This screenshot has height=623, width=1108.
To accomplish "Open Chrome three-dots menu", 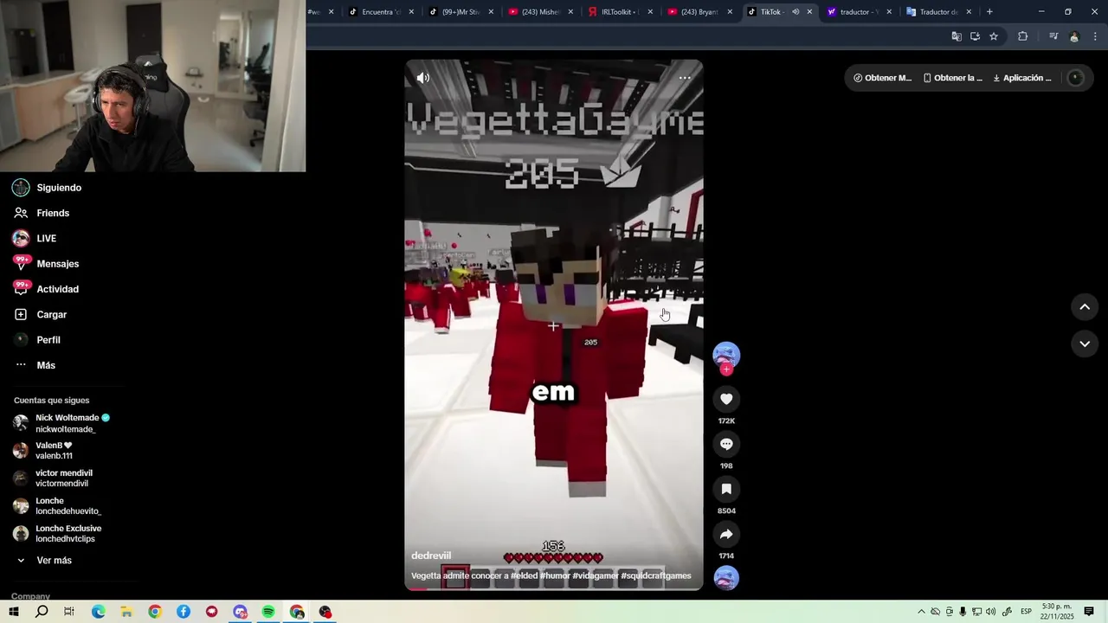I will [x=1096, y=36].
